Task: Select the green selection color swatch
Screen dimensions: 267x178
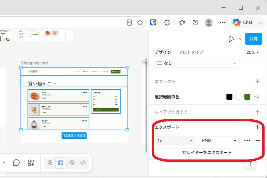Action: 247,97
